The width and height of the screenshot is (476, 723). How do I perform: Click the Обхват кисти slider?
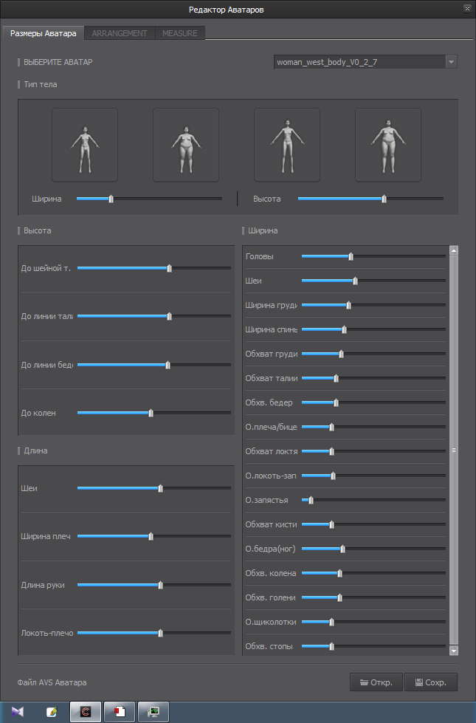pos(373,524)
